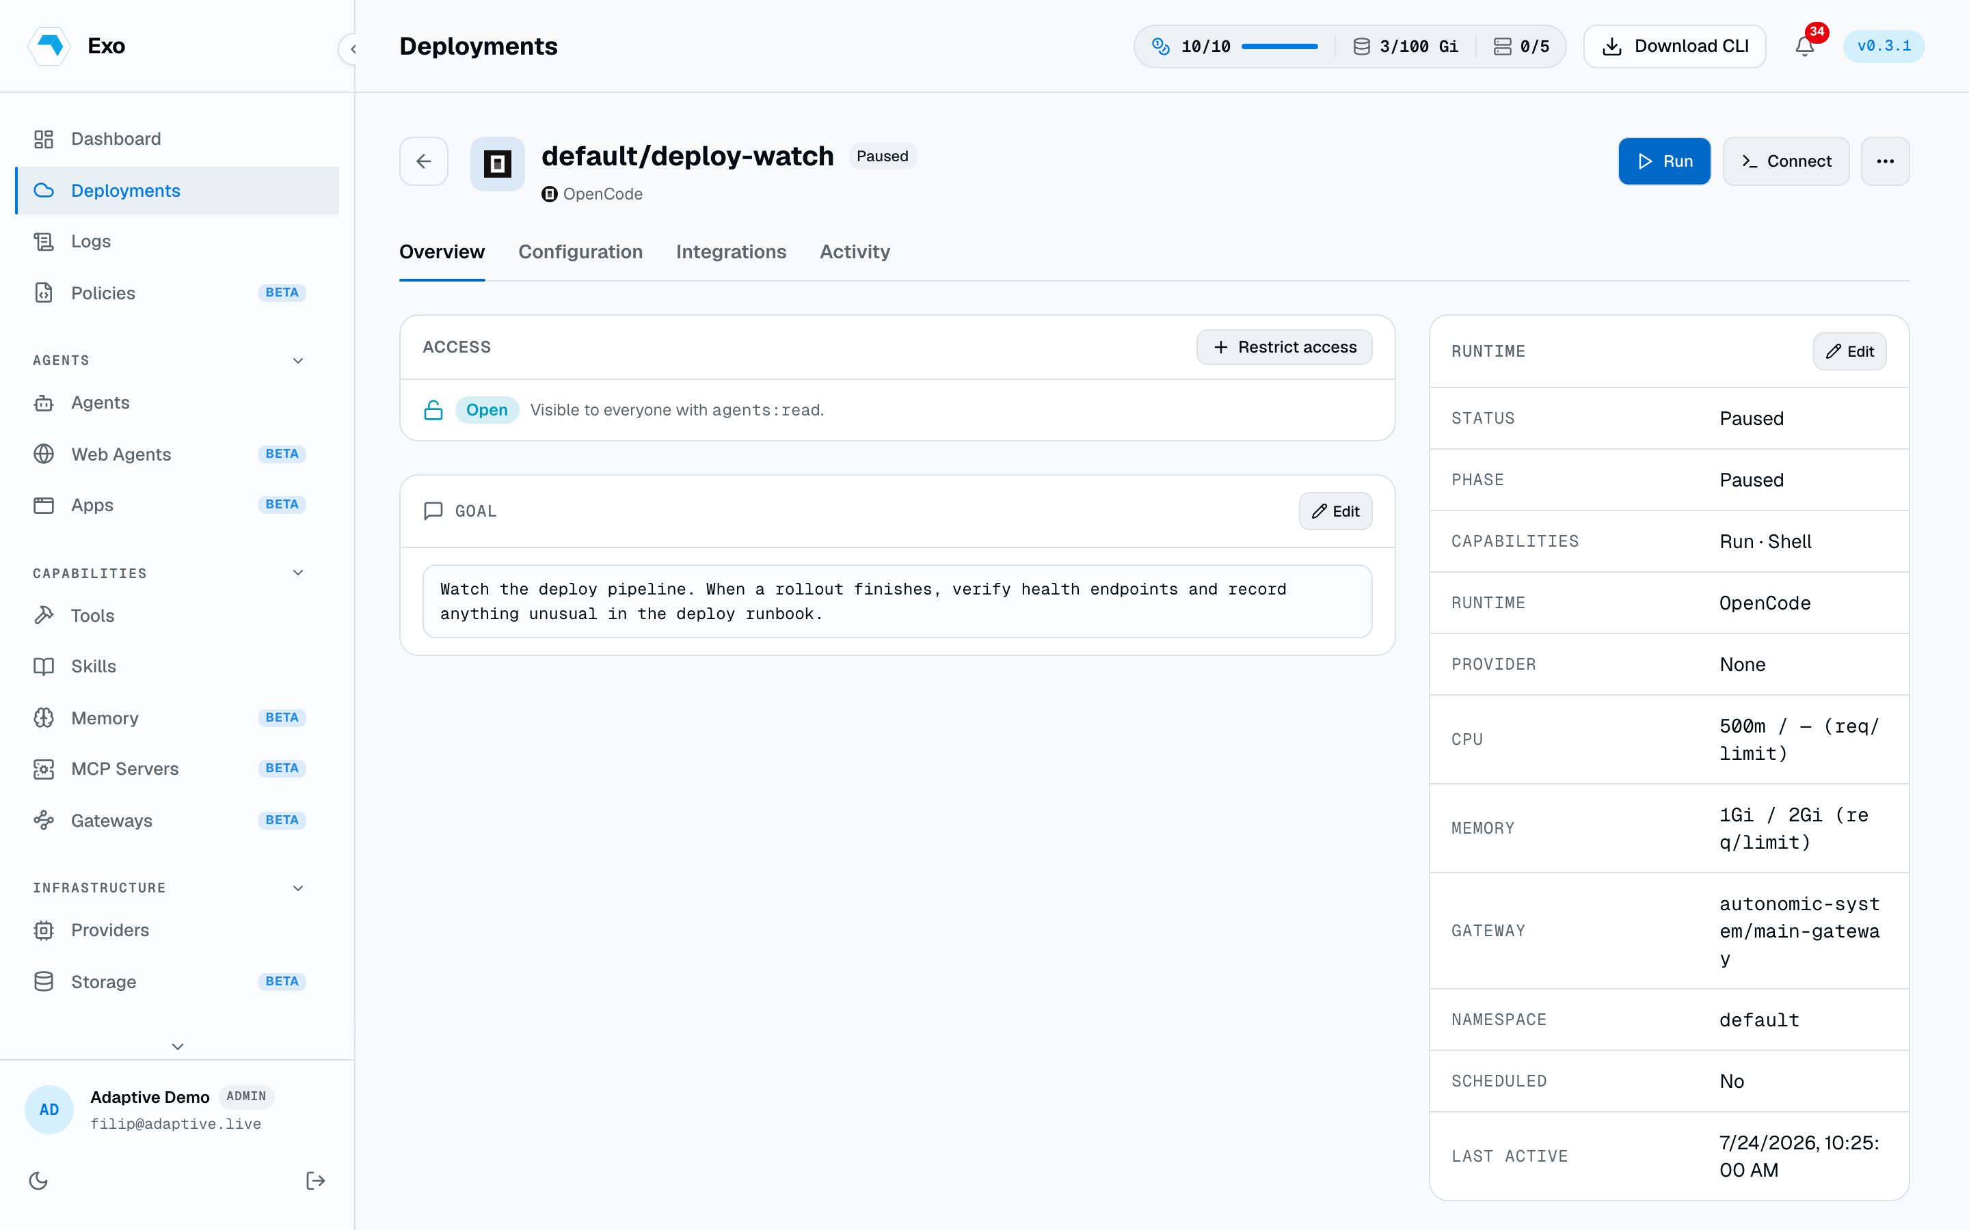Connect to the deployment shell

coord(1786,161)
